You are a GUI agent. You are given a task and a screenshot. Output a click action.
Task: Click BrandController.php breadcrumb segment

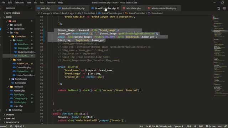(x=112, y=13)
